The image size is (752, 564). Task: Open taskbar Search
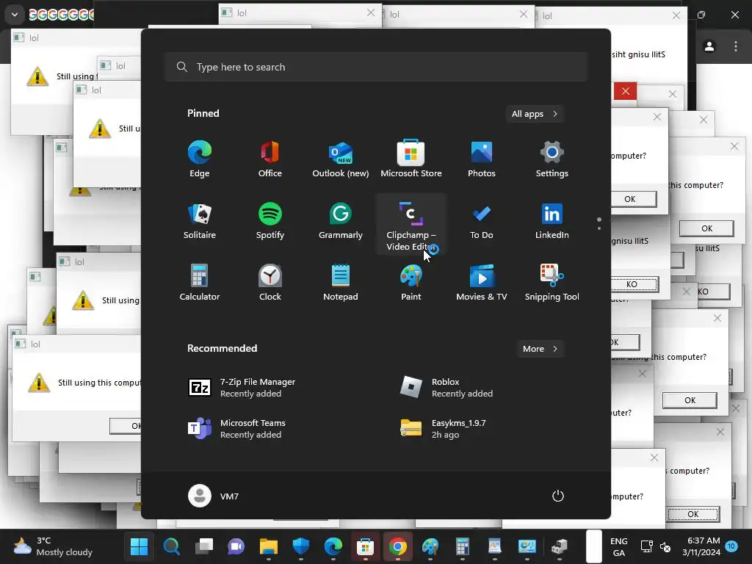(172, 546)
